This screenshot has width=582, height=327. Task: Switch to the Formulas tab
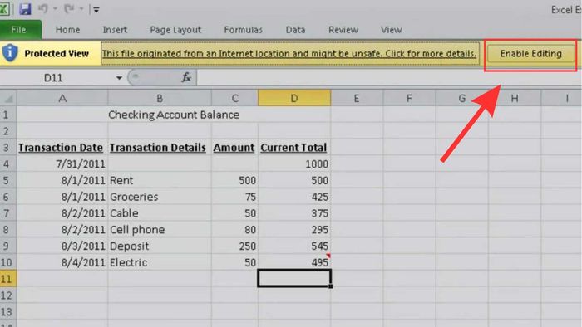(x=243, y=30)
